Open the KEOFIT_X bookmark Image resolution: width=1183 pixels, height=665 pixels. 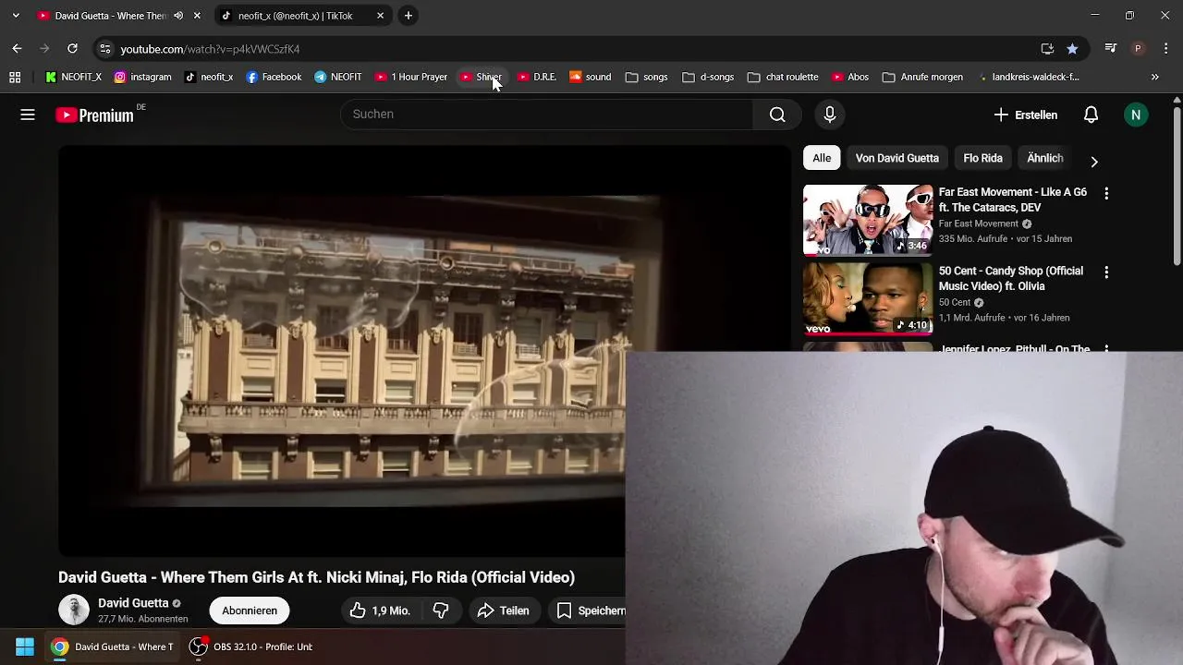pyautogui.click(x=73, y=78)
